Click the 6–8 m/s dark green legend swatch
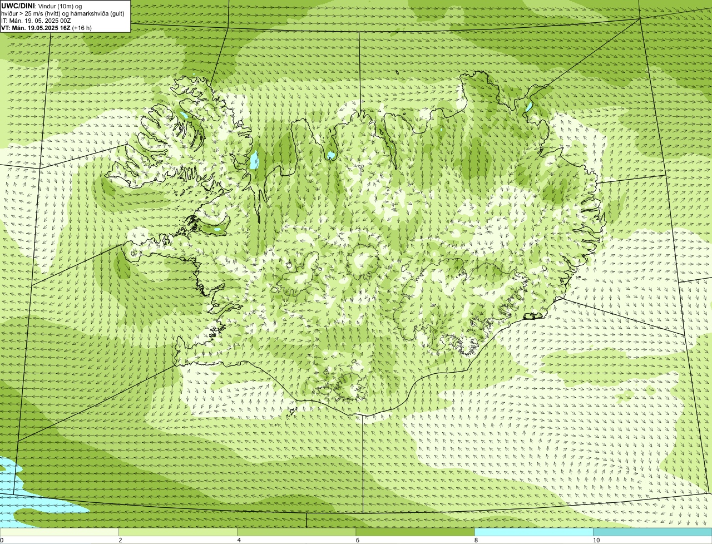Viewport: 712px width, 544px height. (x=415, y=532)
